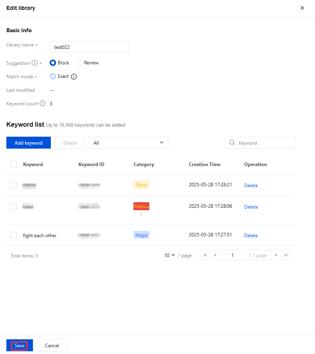Viewport: 315px width, 354px height.
Task: Toggle the select-all checkbox in table header
Action: click(x=14, y=164)
